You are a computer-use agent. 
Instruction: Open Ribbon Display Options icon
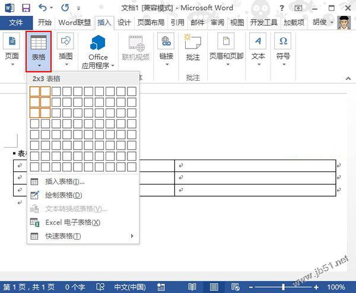pyautogui.click(x=298, y=8)
